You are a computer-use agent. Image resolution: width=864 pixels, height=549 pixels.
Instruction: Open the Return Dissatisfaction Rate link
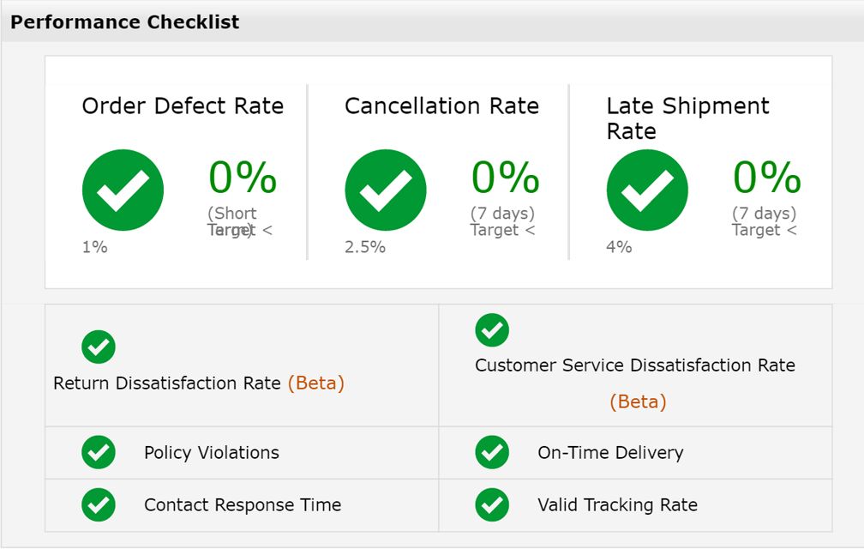[x=167, y=383]
